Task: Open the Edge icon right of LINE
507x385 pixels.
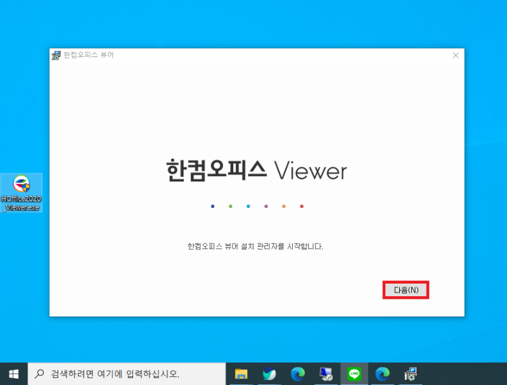Action: (383, 374)
